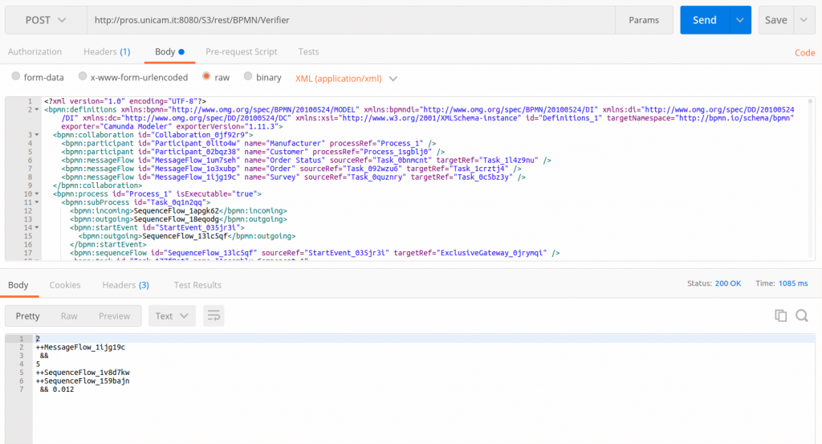822x444 pixels.
Task: Open the Send button dropdown arrow
Action: [739, 20]
